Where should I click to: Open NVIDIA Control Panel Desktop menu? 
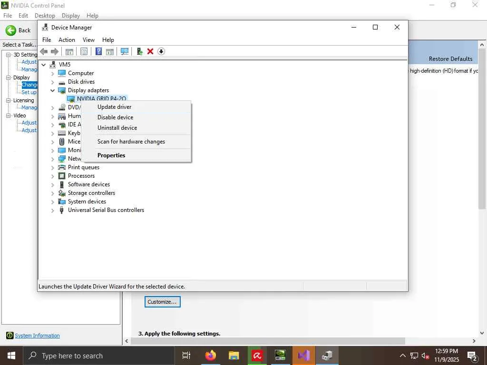[x=45, y=16]
